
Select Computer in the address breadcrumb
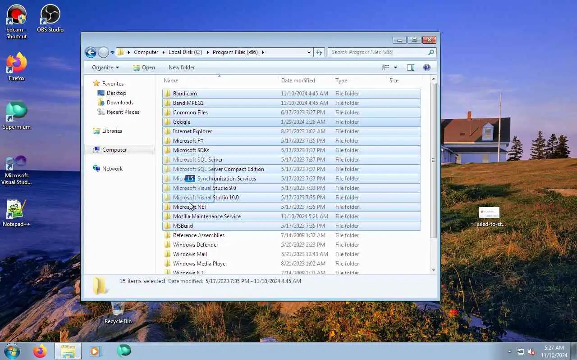coord(146,52)
